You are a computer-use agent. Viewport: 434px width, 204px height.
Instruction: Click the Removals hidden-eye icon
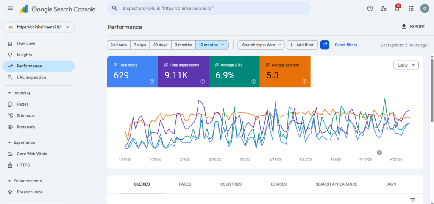point(10,127)
